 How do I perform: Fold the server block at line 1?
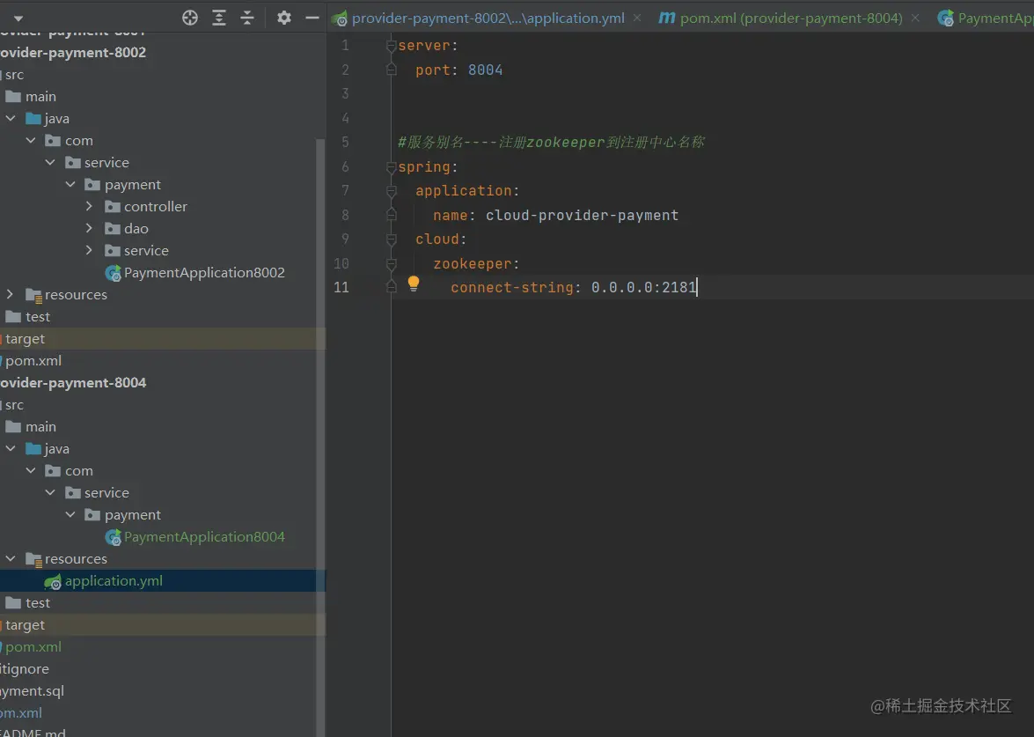[x=392, y=46]
